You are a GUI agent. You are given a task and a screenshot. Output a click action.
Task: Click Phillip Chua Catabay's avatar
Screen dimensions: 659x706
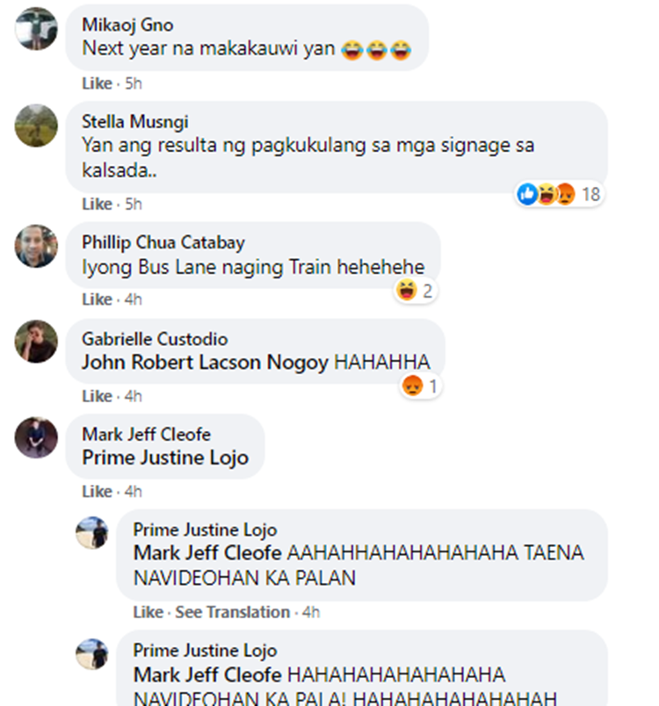coord(36,246)
